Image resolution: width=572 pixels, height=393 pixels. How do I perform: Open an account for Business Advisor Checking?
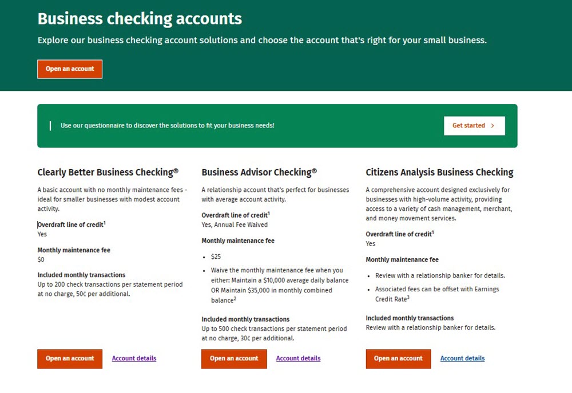(234, 359)
